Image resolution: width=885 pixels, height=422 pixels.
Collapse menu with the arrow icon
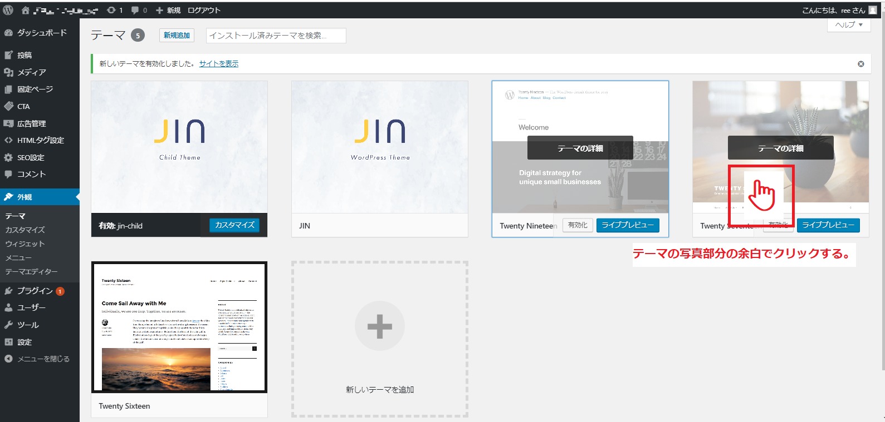click(8, 359)
